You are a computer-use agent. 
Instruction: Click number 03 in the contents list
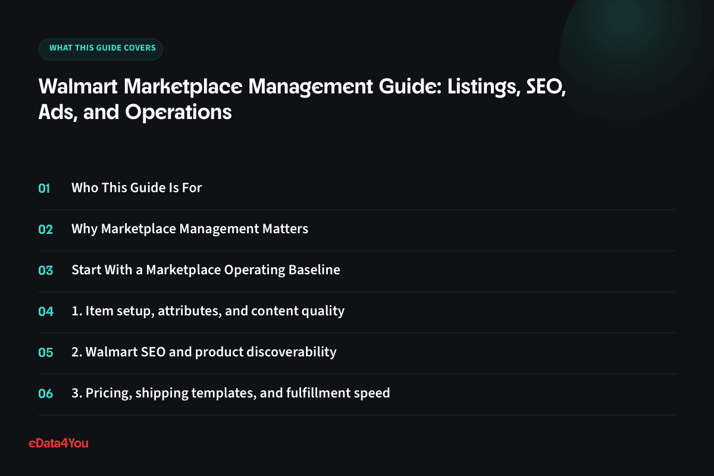(46, 271)
